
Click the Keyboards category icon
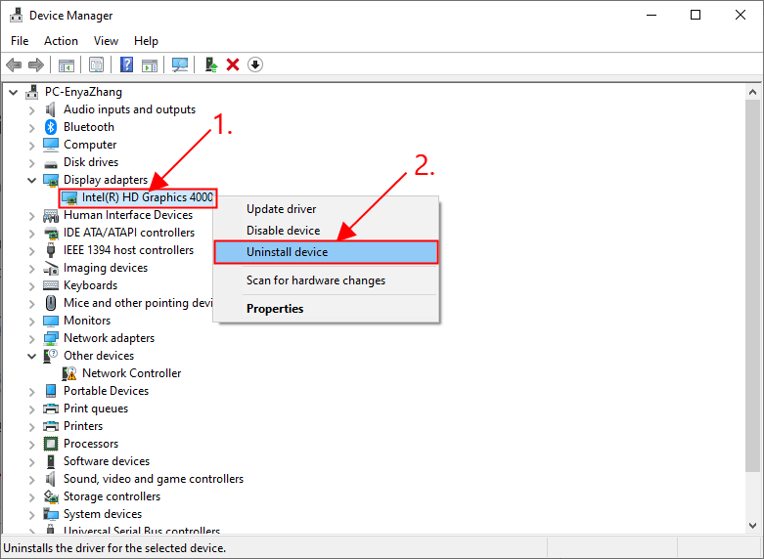click(51, 285)
